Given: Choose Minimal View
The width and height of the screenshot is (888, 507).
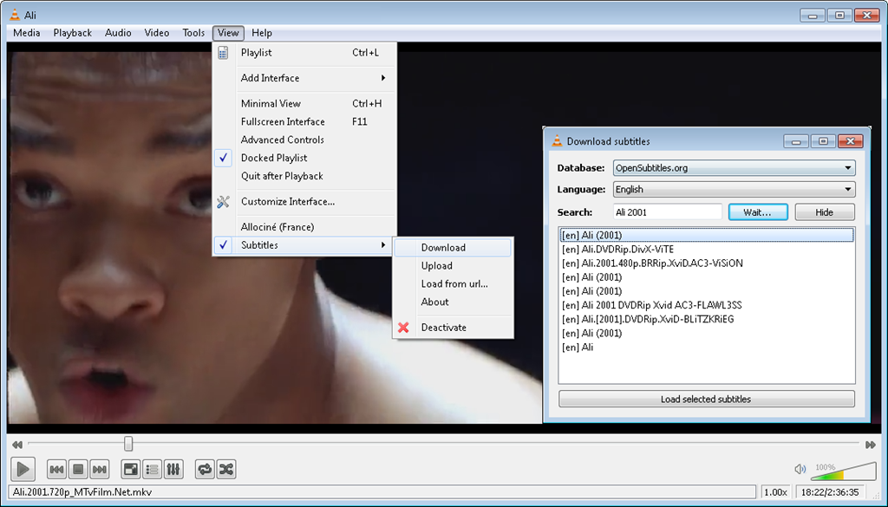Looking at the screenshot, I should pyautogui.click(x=304, y=103).
